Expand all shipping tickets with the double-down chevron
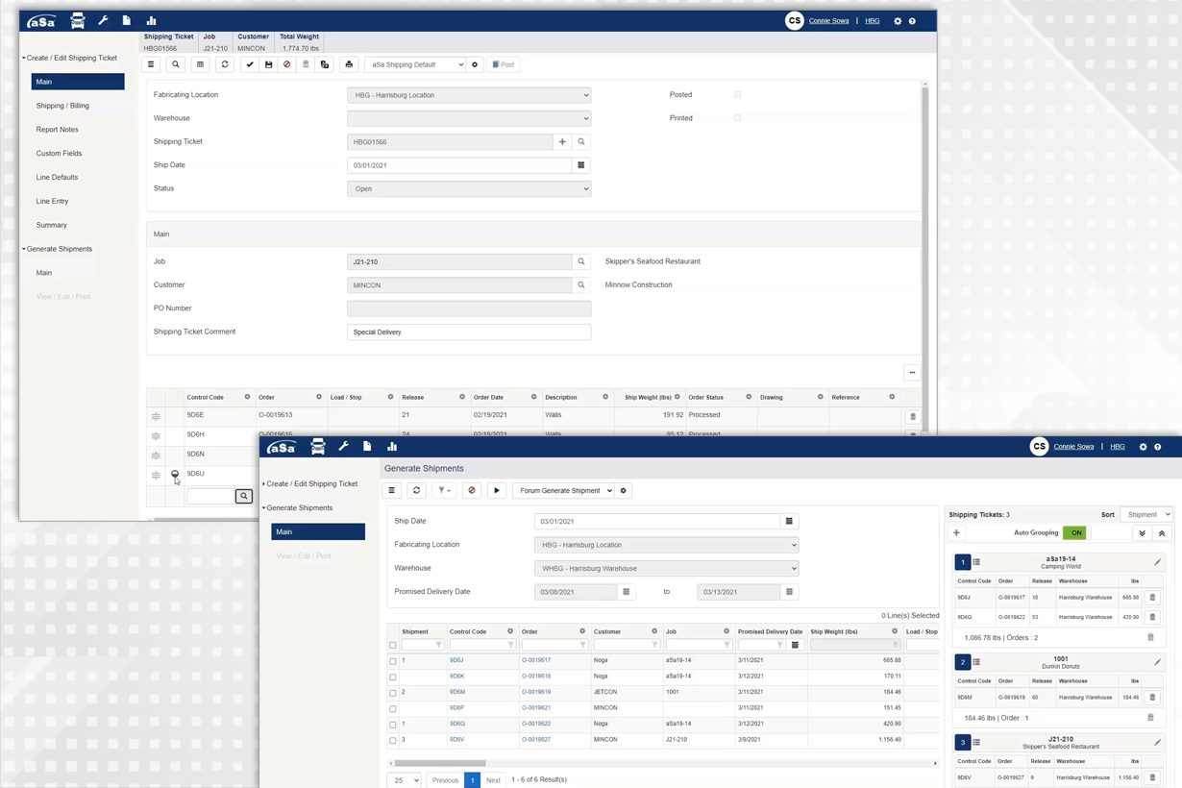Viewport: 1182px width, 788px height. tap(1143, 532)
